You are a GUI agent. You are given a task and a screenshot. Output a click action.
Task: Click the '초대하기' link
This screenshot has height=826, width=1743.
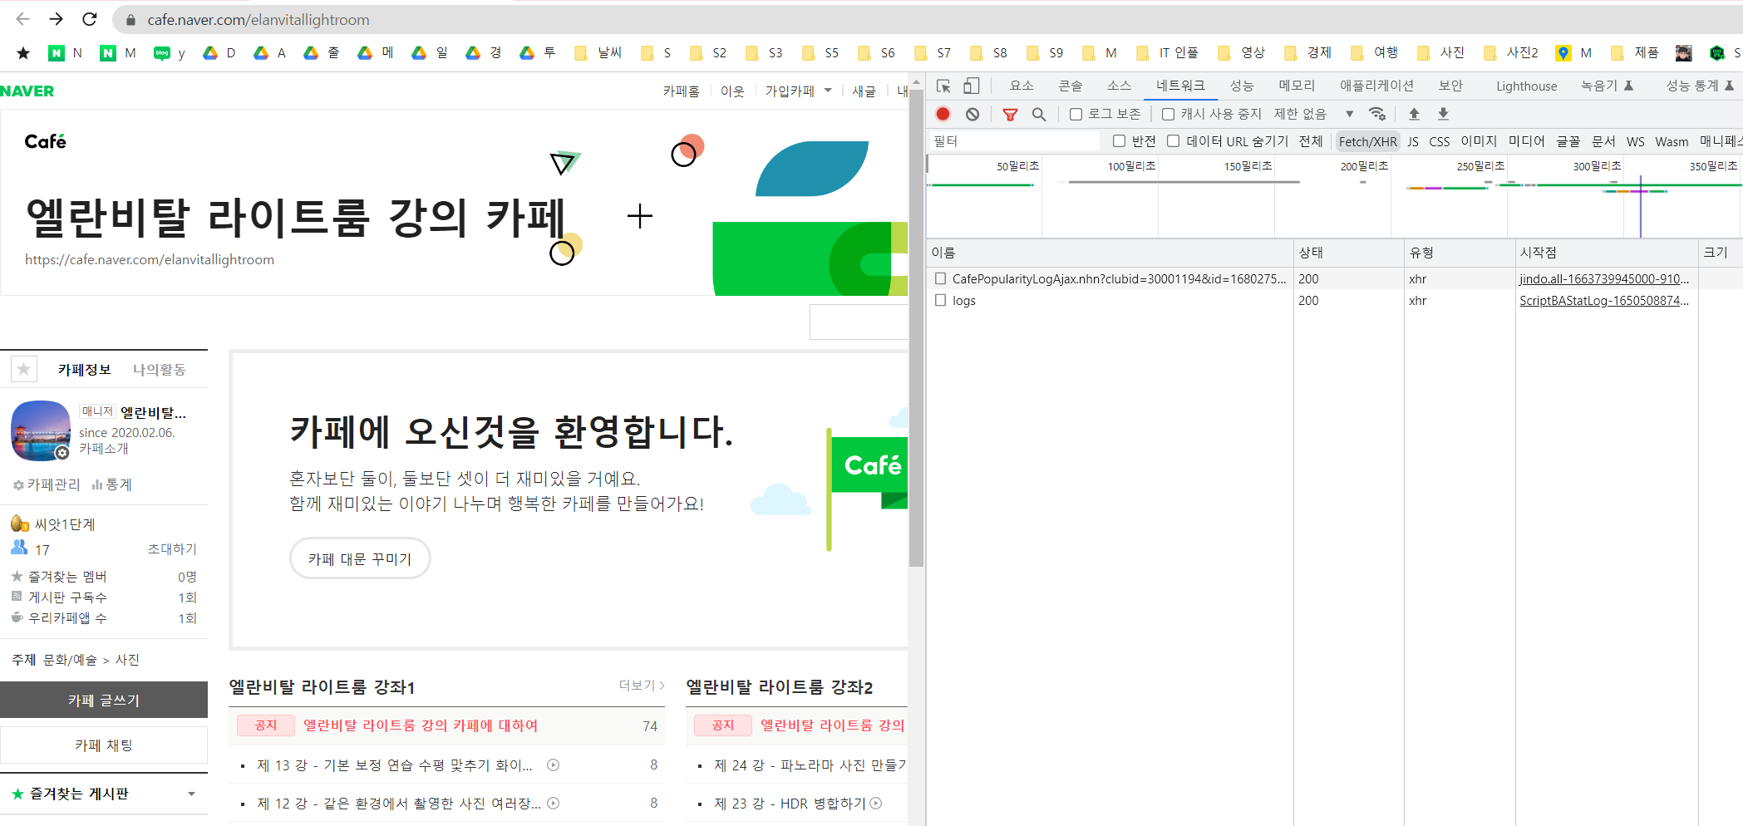[172, 548]
